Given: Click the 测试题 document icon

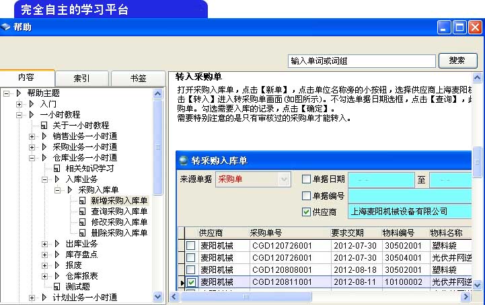Looking at the screenshot, I should pos(58,287).
